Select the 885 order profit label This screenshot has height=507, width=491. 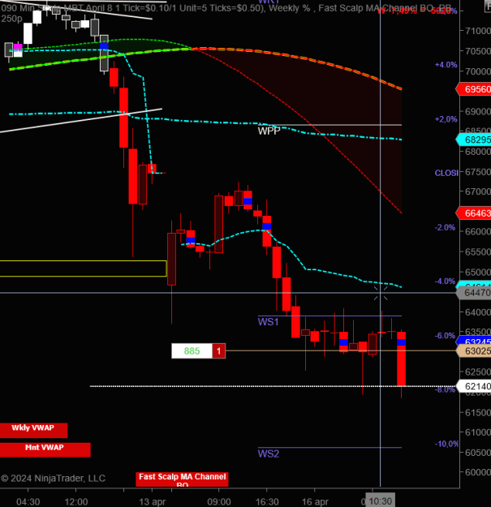point(192,350)
